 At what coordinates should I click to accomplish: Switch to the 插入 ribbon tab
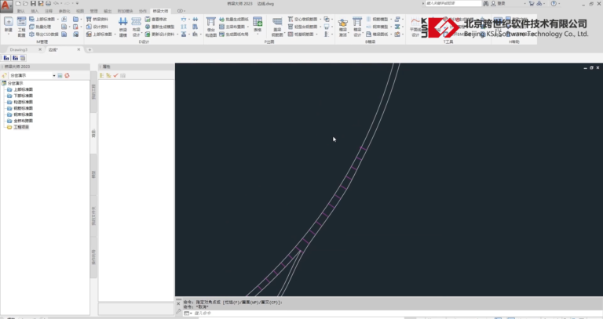point(35,11)
